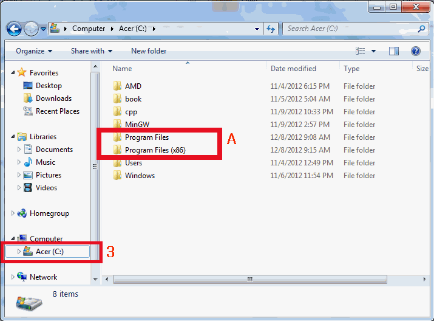Toggle the preview pane icon

tap(394, 51)
